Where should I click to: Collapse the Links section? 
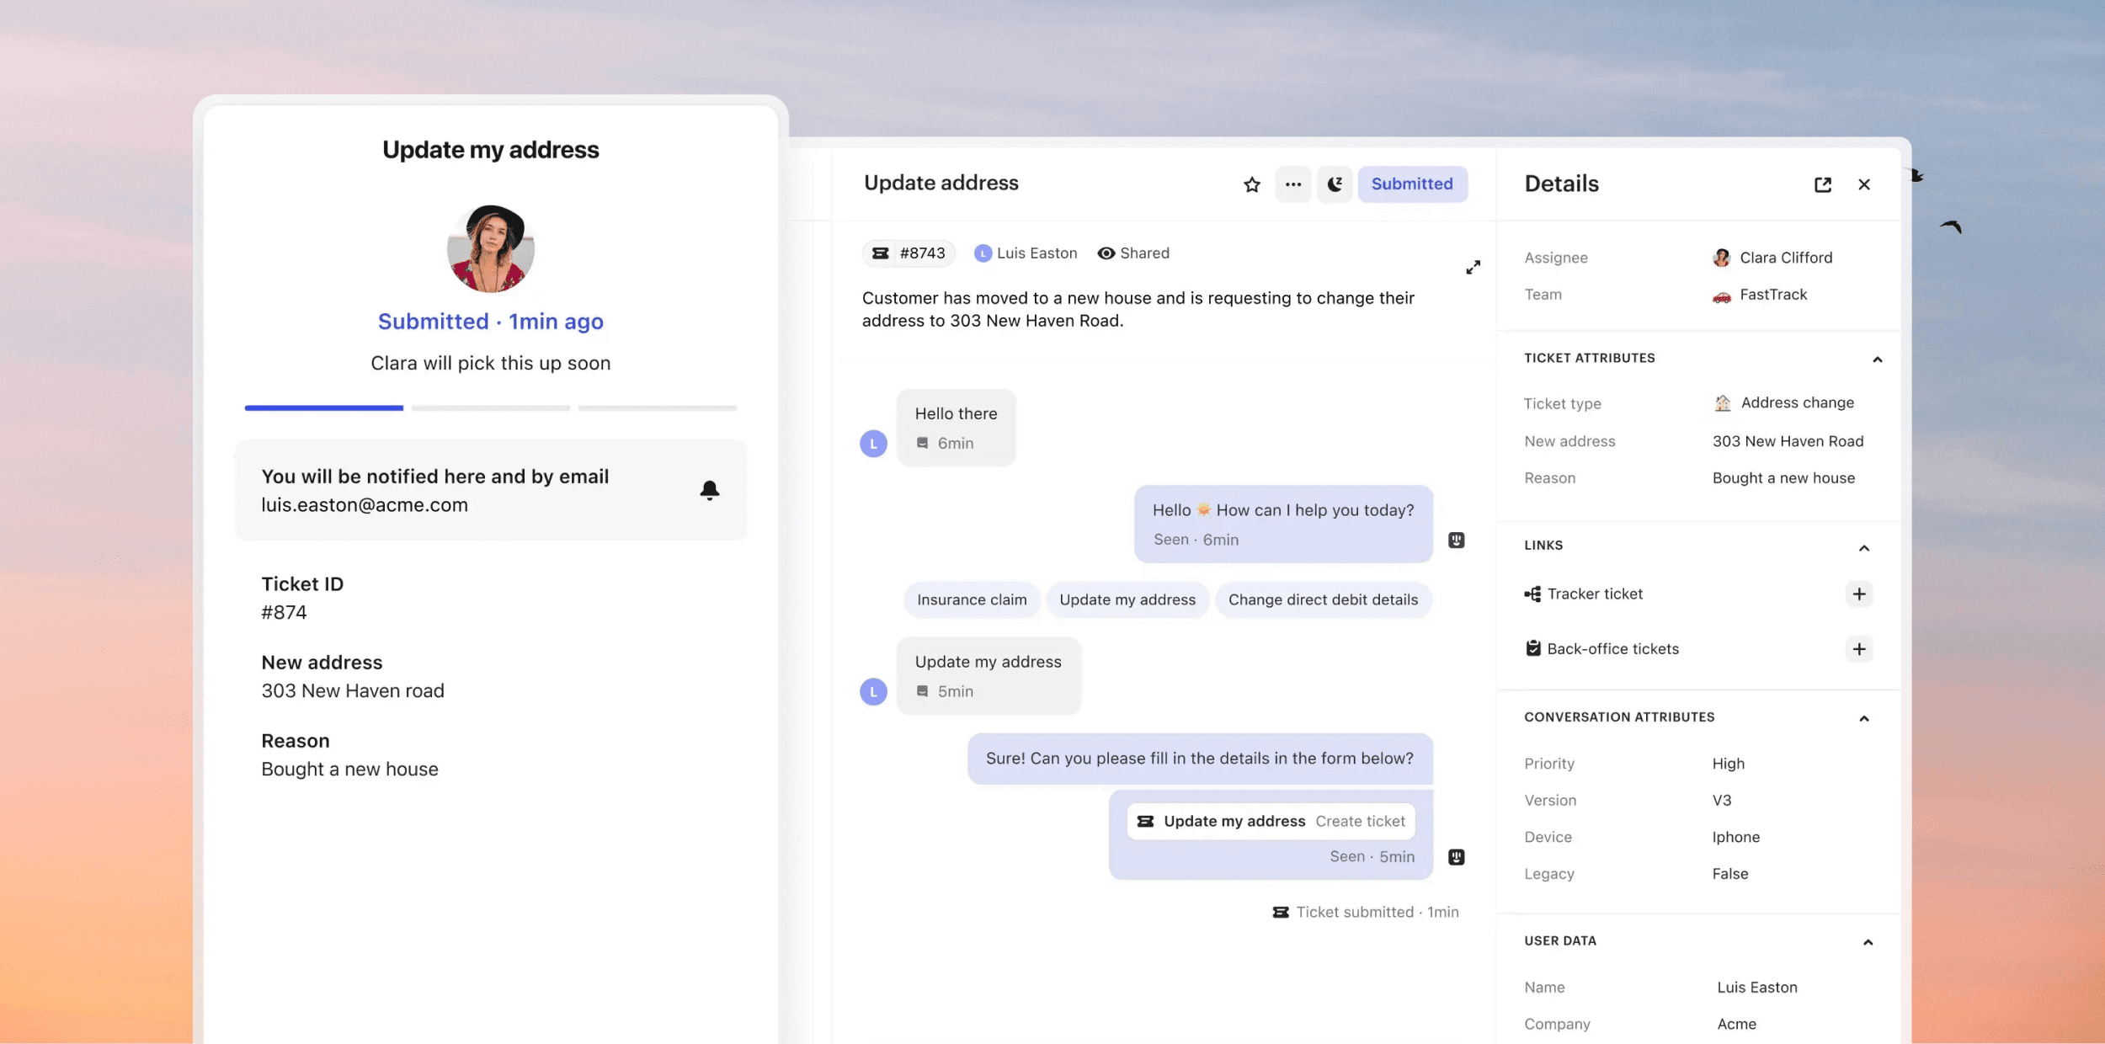tap(1864, 548)
